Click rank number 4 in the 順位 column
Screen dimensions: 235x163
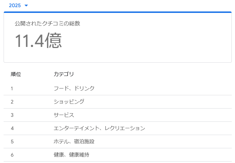12,128
